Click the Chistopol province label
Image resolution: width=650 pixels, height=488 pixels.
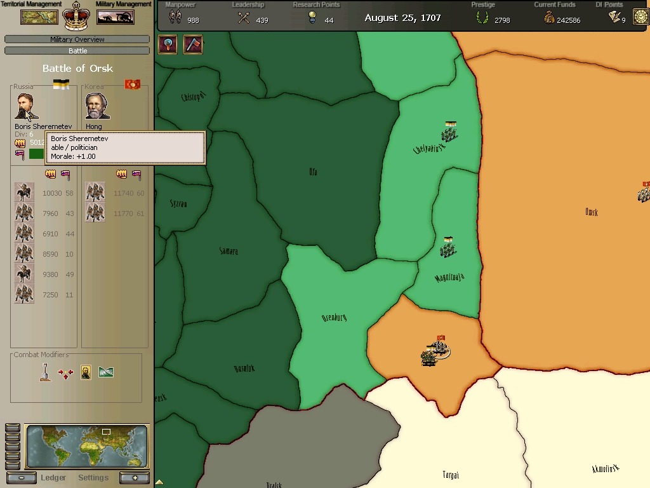[x=193, y=97]
